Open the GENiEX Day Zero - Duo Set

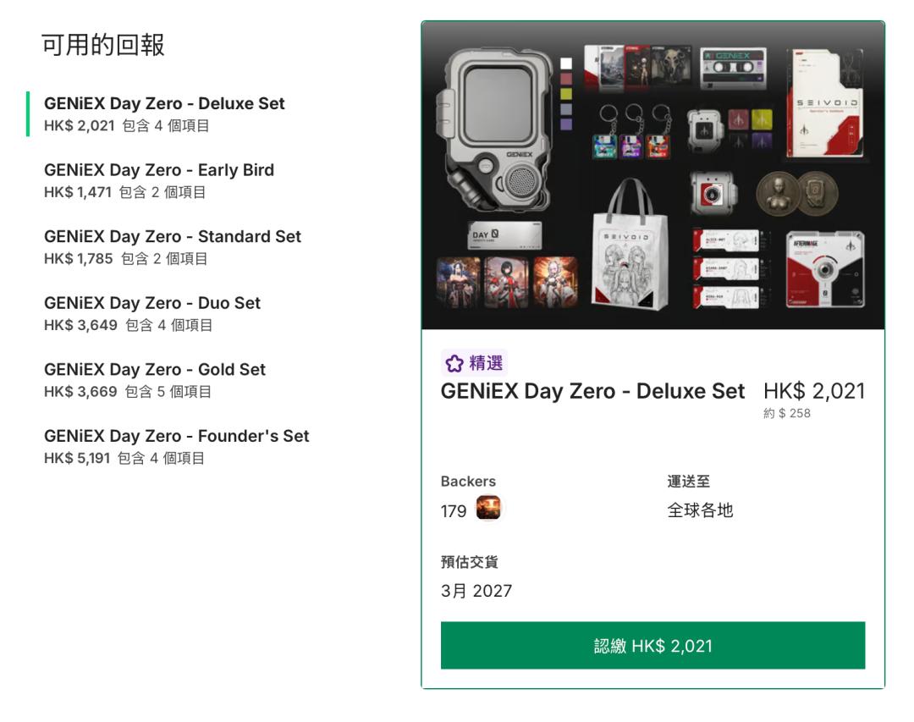[152, 313]
